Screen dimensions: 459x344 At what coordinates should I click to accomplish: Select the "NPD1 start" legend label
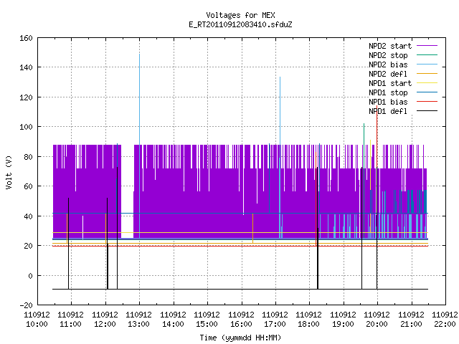pyautogui.click(x=390, y=83)
